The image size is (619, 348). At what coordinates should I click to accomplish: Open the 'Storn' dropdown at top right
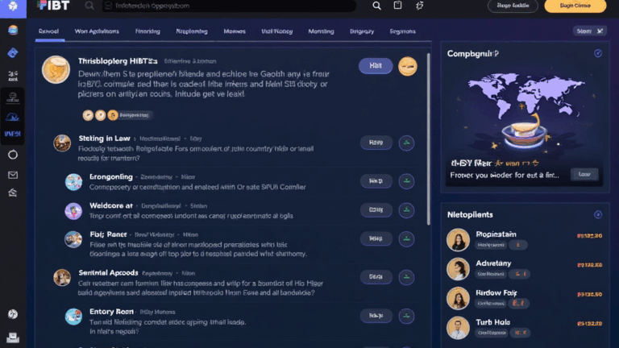coord(589,31)
